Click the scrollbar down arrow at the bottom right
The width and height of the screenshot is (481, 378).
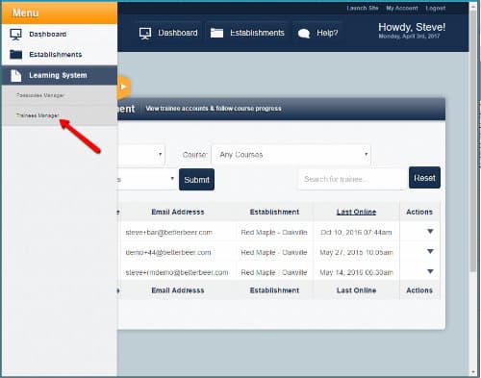tap(473, 372)
